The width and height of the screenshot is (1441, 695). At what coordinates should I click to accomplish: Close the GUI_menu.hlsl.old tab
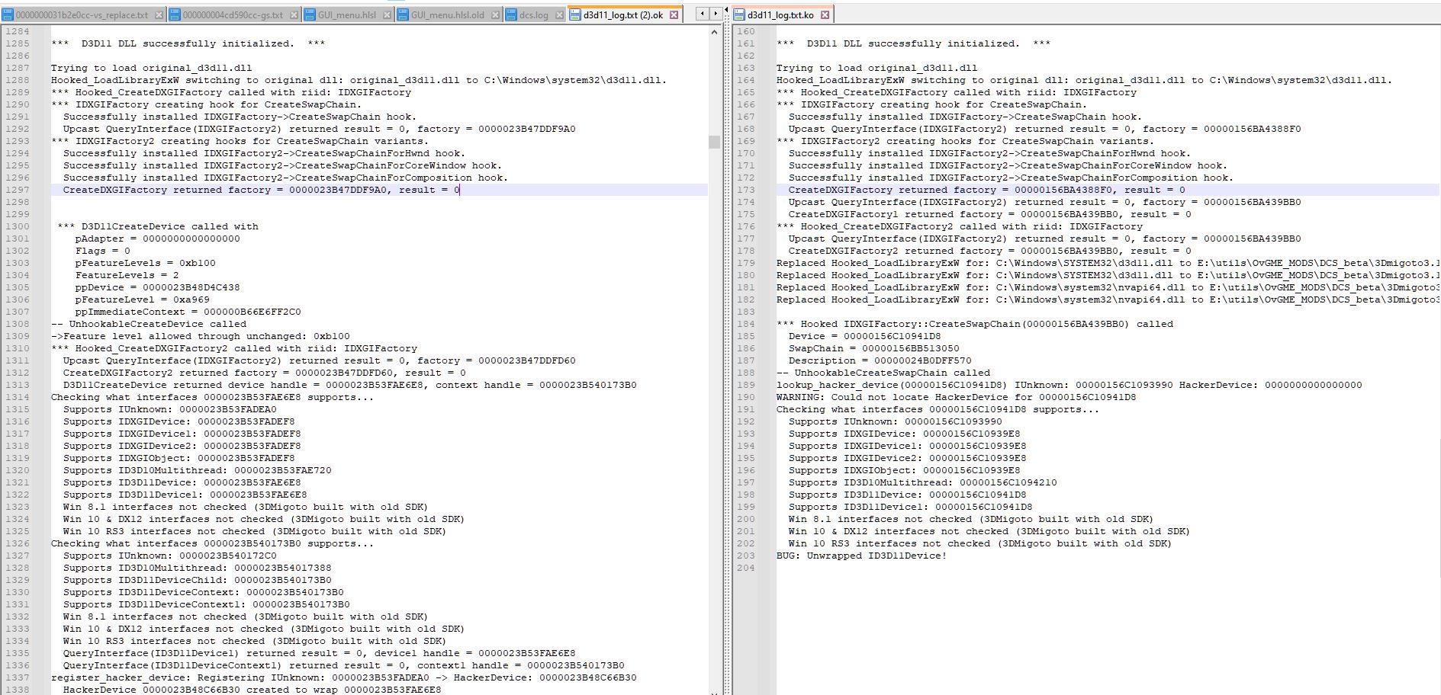click(x=497, y=13)
